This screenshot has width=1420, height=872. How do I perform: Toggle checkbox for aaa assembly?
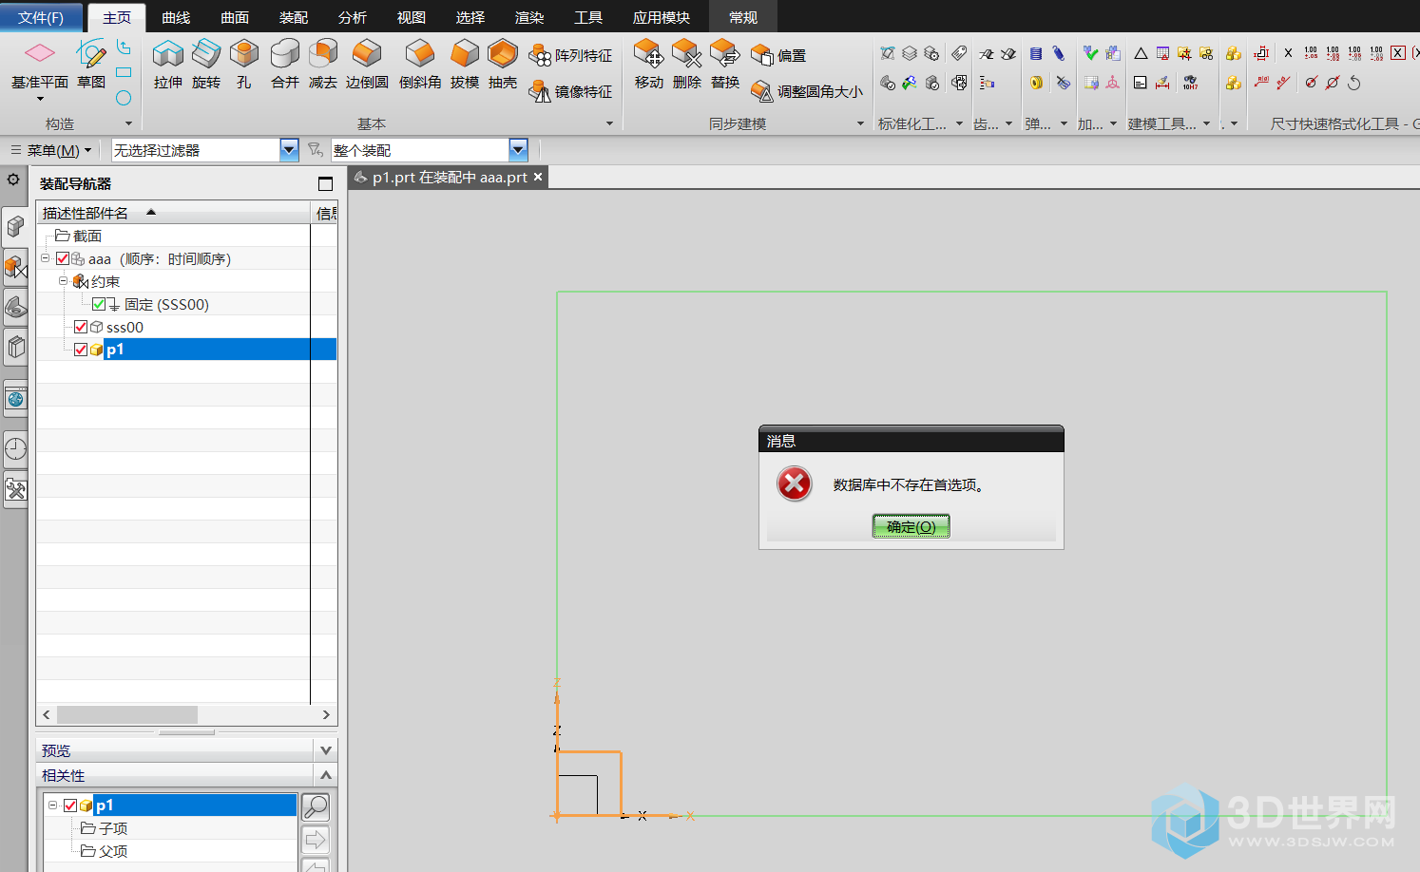click(63, 258)
